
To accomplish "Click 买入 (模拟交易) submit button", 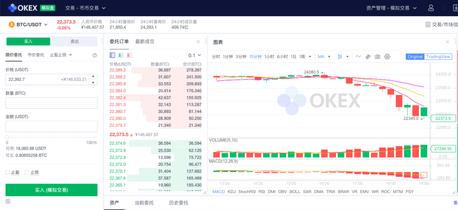I will [51, 190].
